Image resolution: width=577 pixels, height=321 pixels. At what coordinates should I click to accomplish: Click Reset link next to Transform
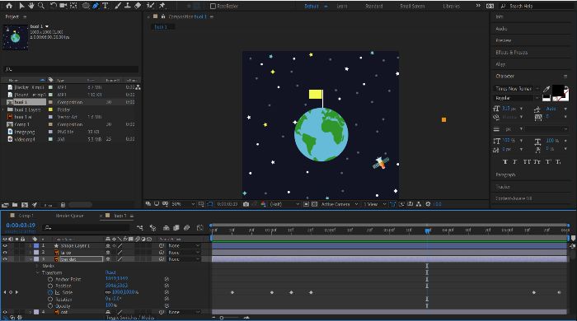pyautogui.click(x=110, y=272)
